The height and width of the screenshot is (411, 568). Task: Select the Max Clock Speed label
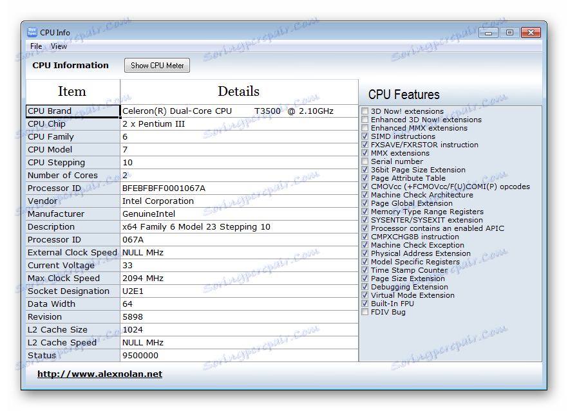point(73,279)
